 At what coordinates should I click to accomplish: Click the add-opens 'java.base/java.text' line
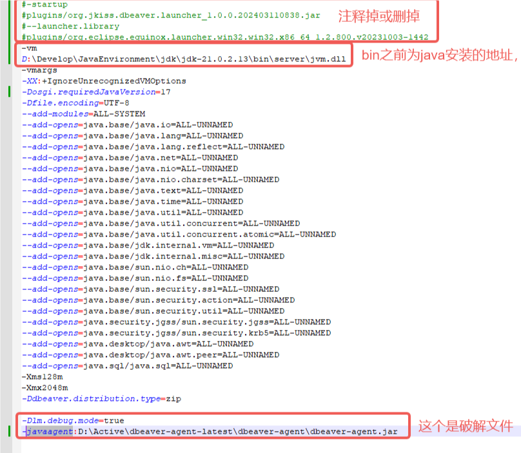pyautogui.click(x=132, y=191)
